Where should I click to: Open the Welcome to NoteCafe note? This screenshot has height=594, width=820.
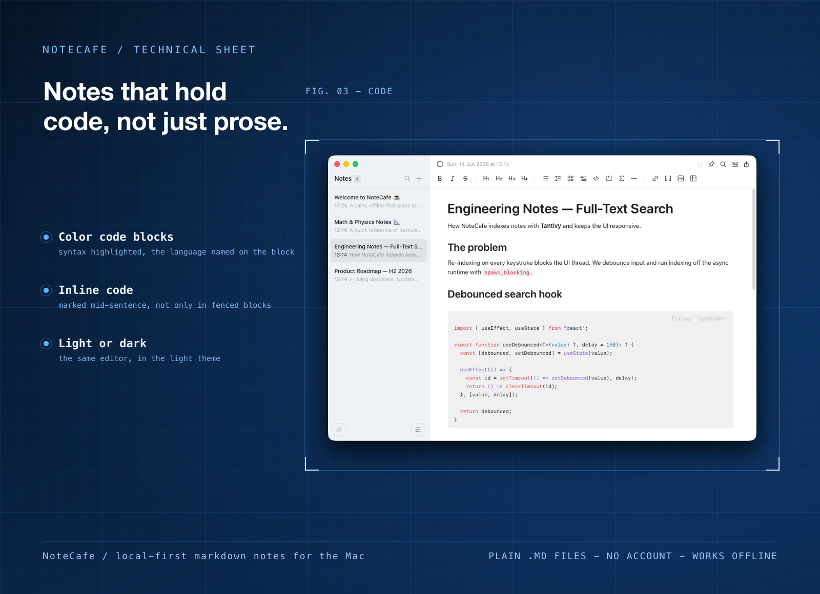[x=379, y=201]
